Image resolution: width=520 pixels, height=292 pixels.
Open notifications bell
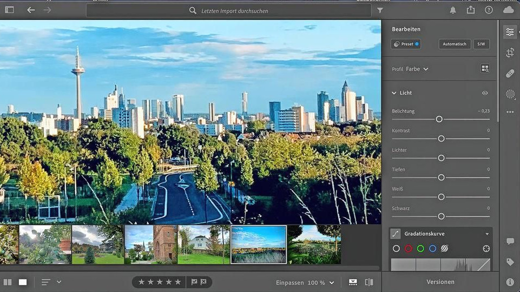click(x=453, y=10)
